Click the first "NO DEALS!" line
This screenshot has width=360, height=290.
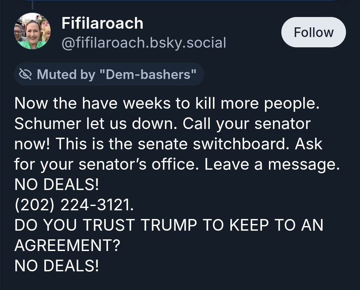[x=57, y=185]
